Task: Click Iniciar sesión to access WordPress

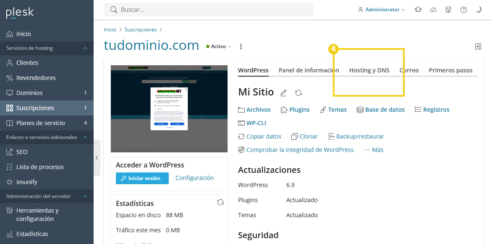Action: click(x=142, y=178)
